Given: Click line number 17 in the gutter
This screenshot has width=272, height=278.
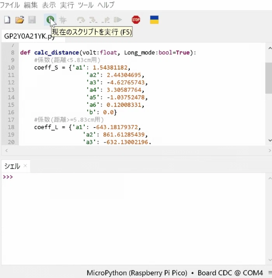Looking at the screenshot, I should [11, 120].
